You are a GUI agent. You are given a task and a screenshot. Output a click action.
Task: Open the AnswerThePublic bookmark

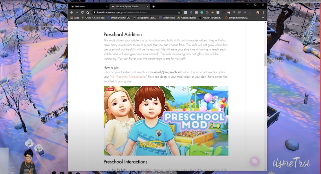(x=210, y=18)
